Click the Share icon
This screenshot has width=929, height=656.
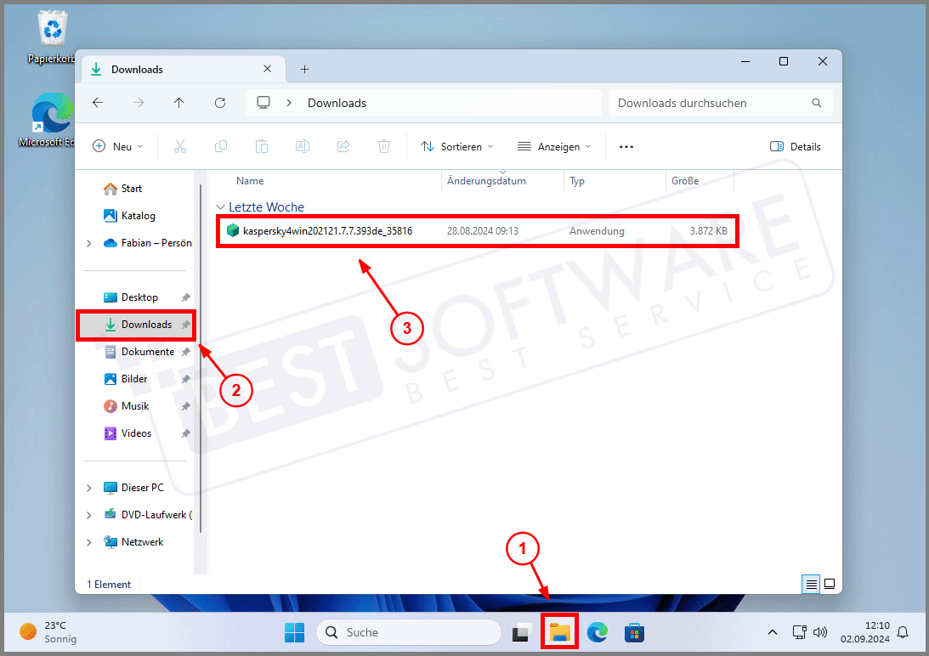click(343, 146)
